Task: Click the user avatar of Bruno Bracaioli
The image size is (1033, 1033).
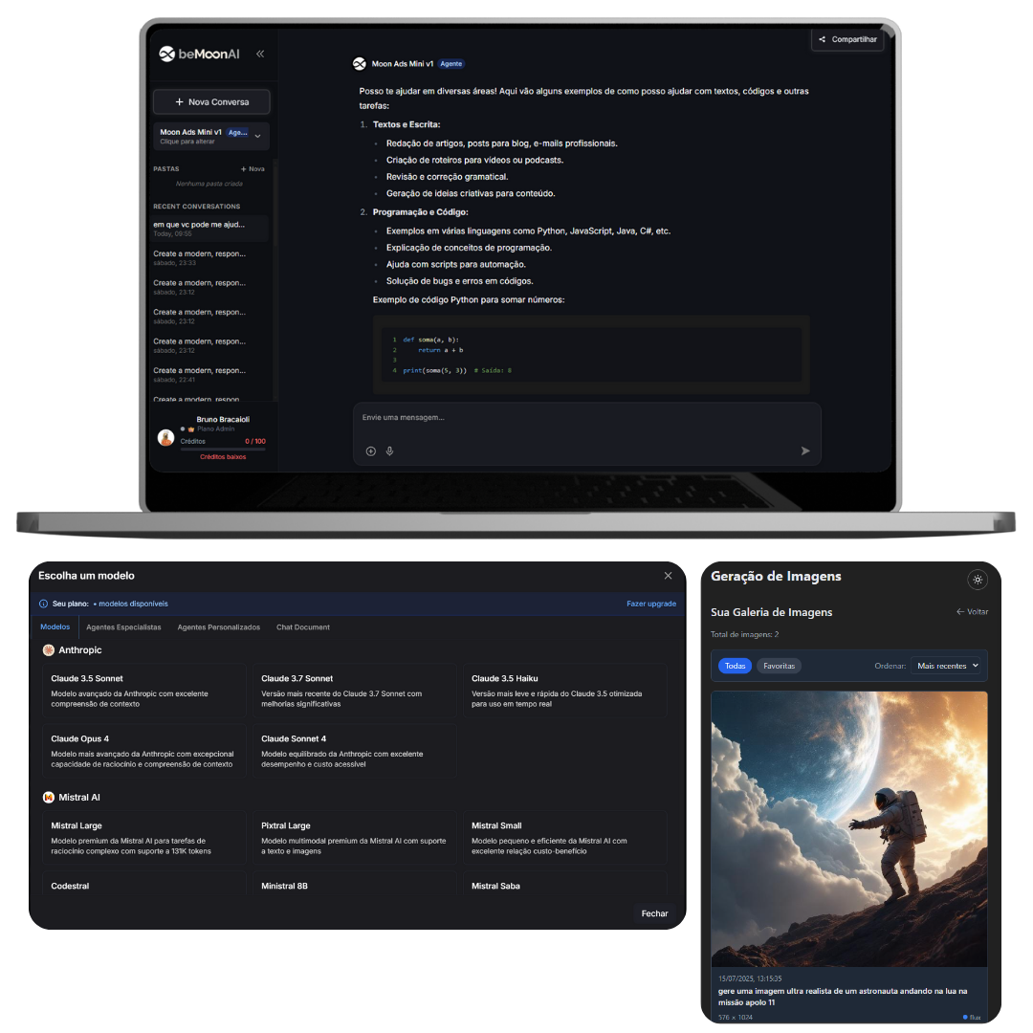Action: [x=165, y=437]
